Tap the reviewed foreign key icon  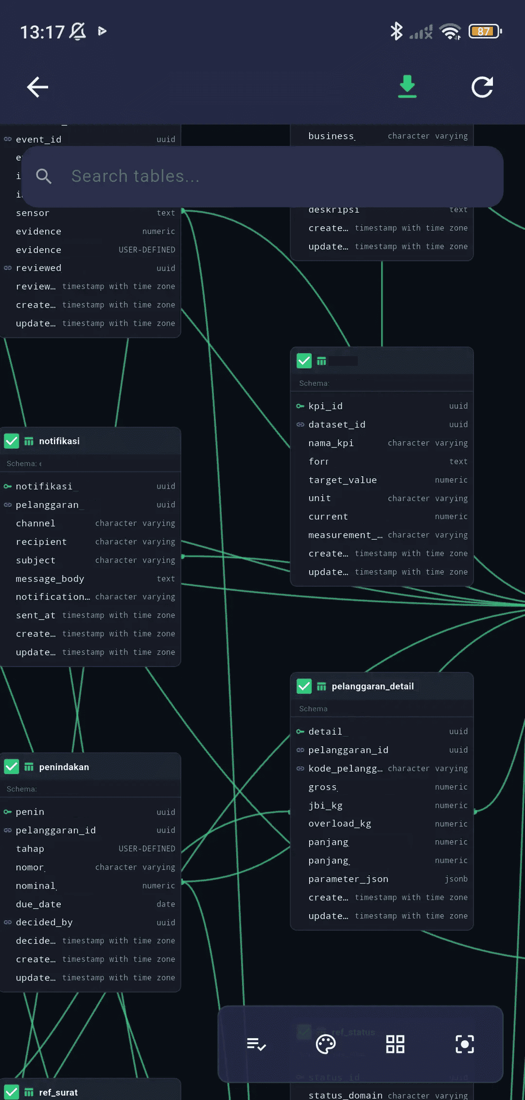(x=8, y=268)
